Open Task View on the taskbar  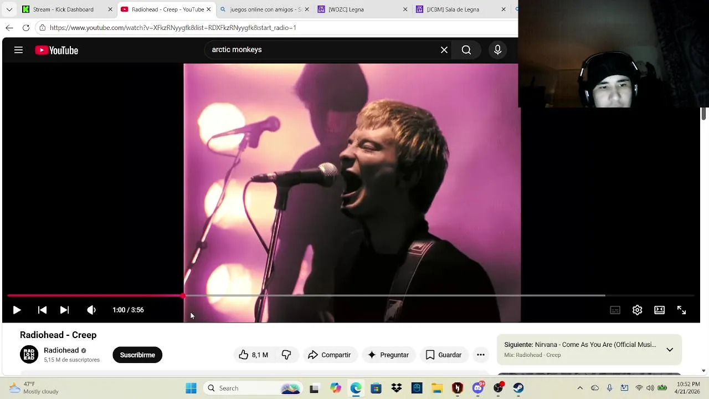point(314,388)
